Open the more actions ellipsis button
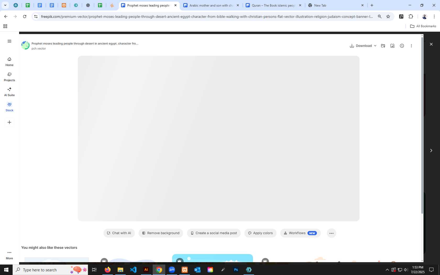The width and height of the screenshot is (440, 275). coord(332,233)
